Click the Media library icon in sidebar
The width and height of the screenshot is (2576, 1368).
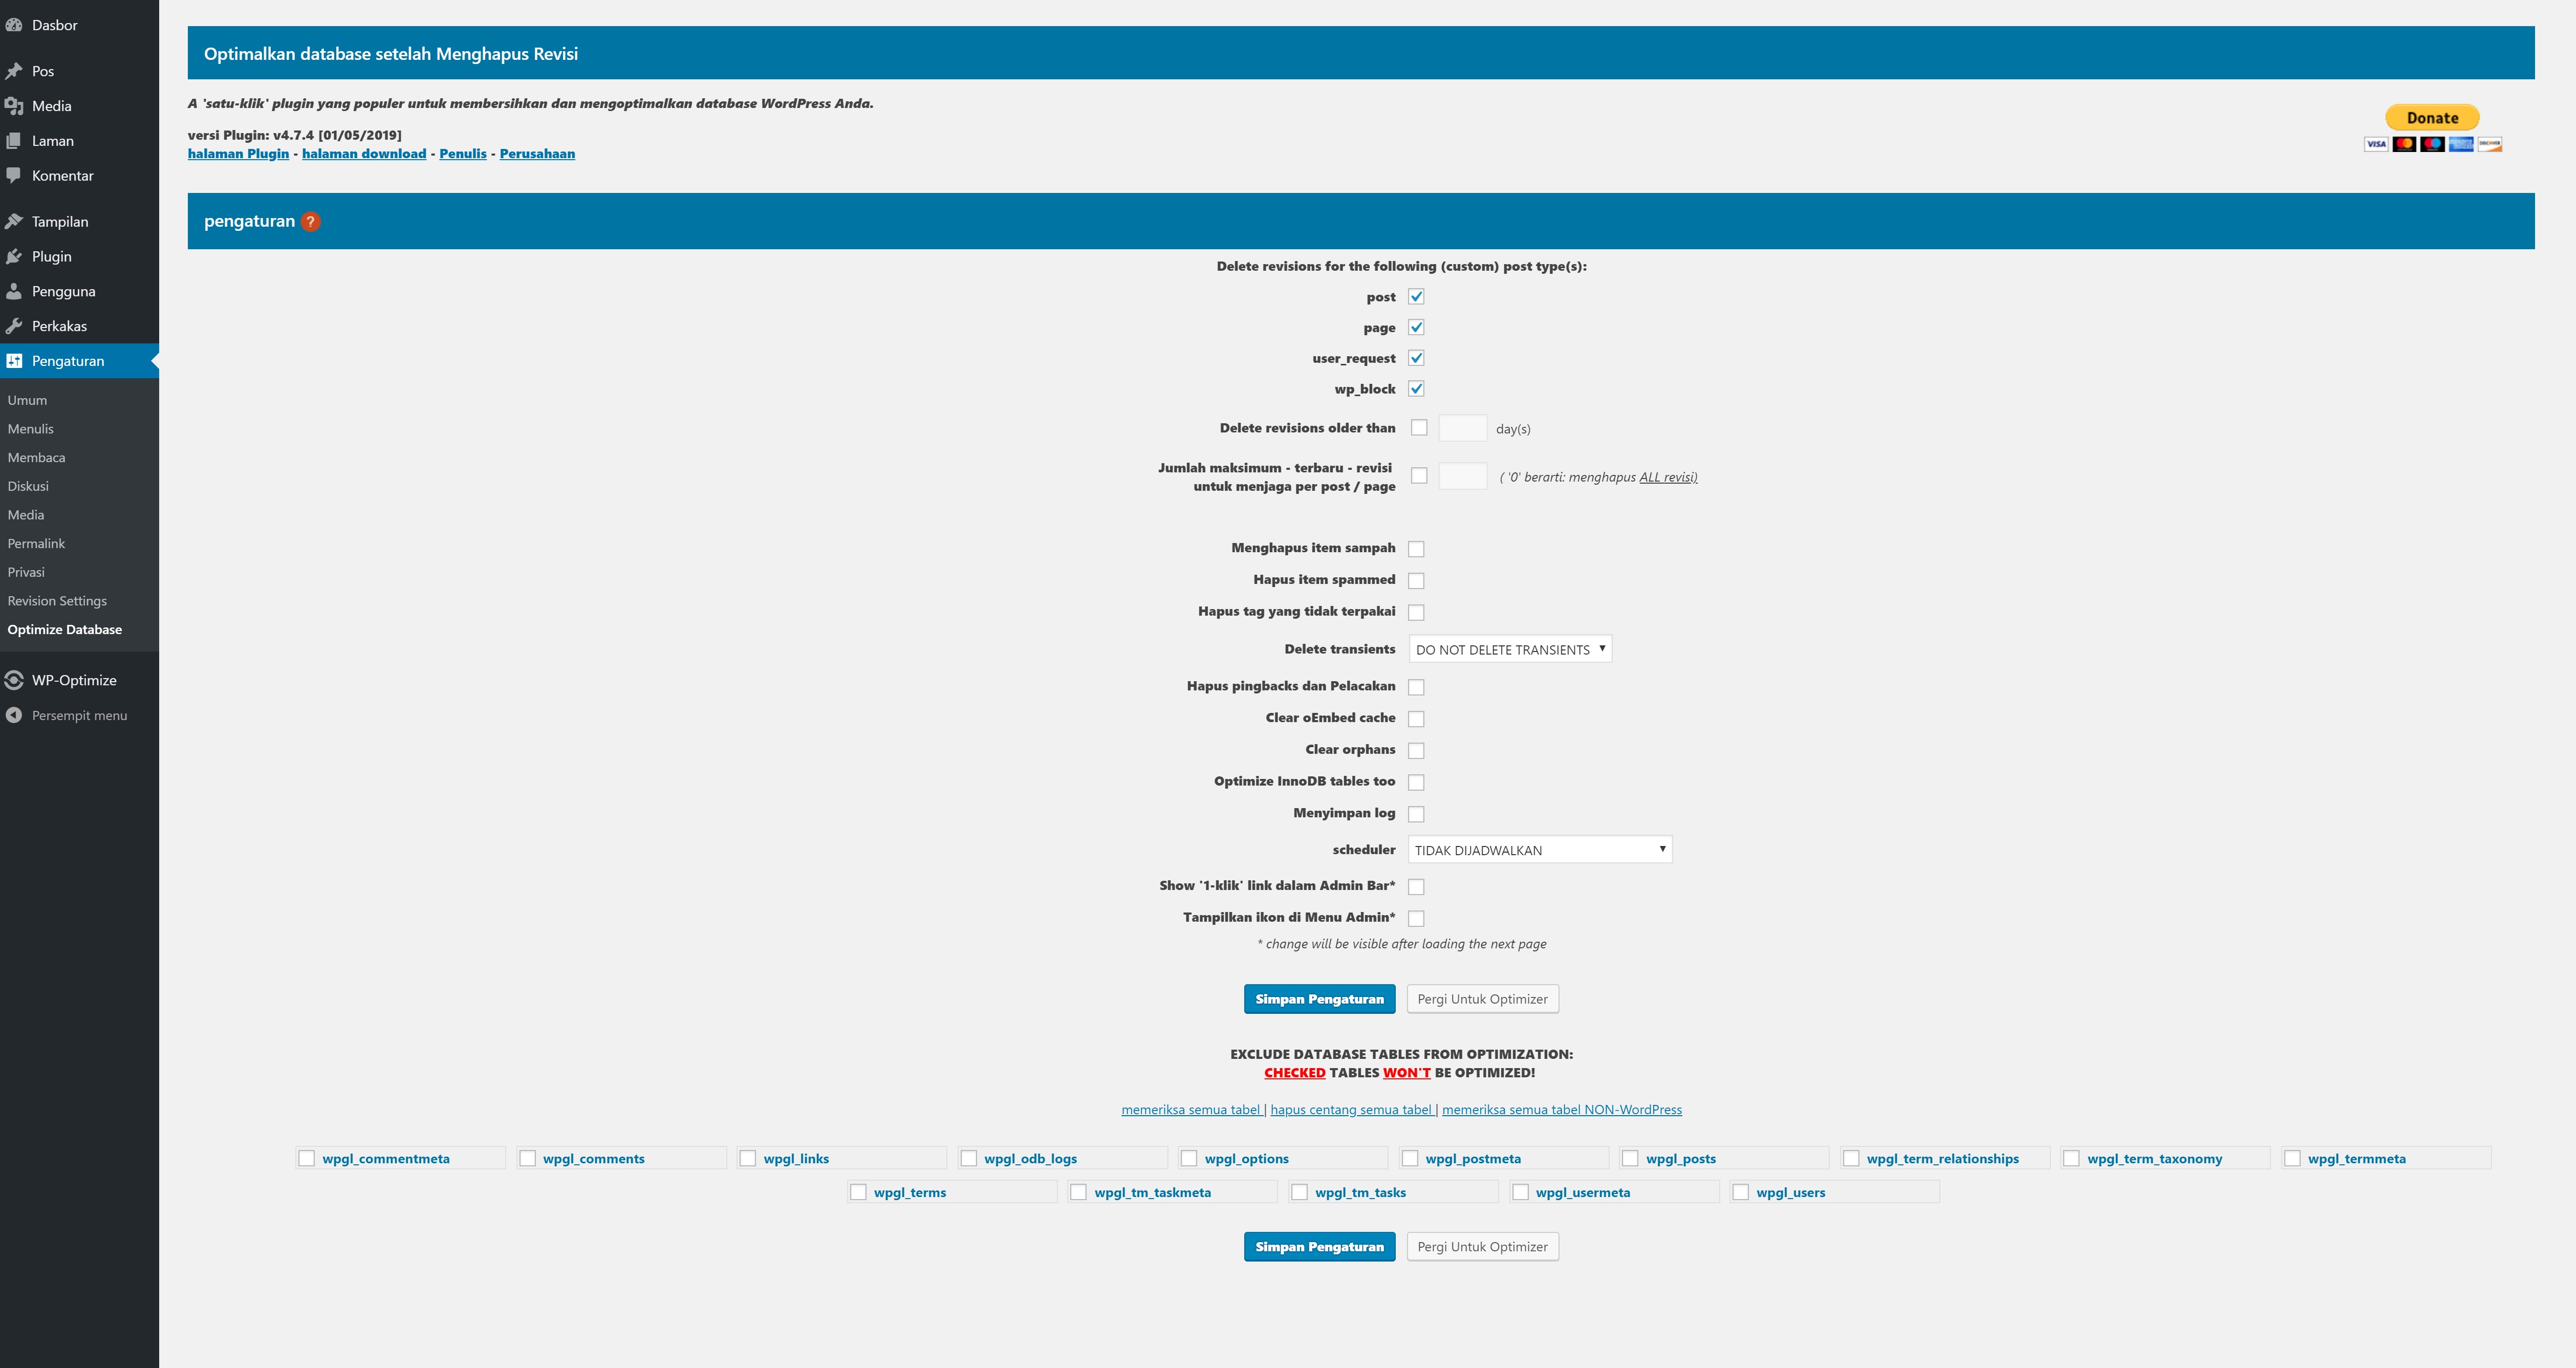point(14,106)
